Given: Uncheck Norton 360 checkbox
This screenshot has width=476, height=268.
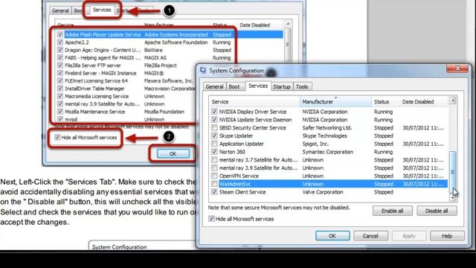Looking at the screenshot, I should (x=214, y=152).
